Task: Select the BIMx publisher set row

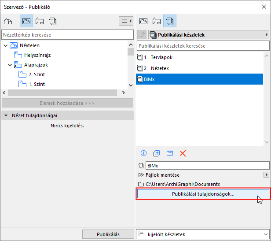Action: click(x=199, y=79)
